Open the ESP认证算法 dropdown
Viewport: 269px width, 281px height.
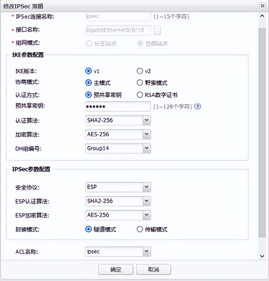[146, 201]
